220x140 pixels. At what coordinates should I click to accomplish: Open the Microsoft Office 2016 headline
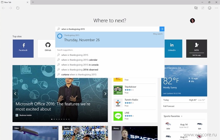click(53, 107)
